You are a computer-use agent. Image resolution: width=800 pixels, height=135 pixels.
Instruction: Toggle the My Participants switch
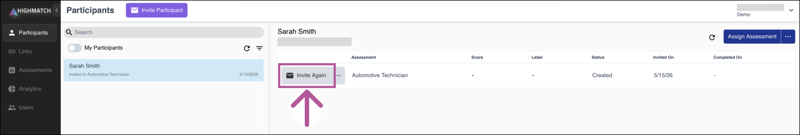75,48
